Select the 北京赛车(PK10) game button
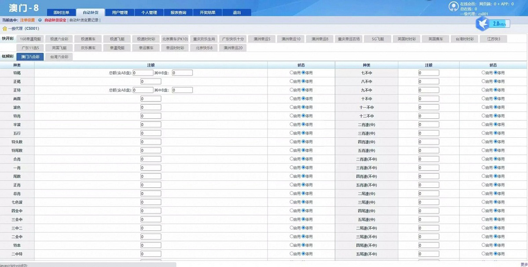Viewport: 528px width, 267px height. pyautogui.click(x=175, y=39)
